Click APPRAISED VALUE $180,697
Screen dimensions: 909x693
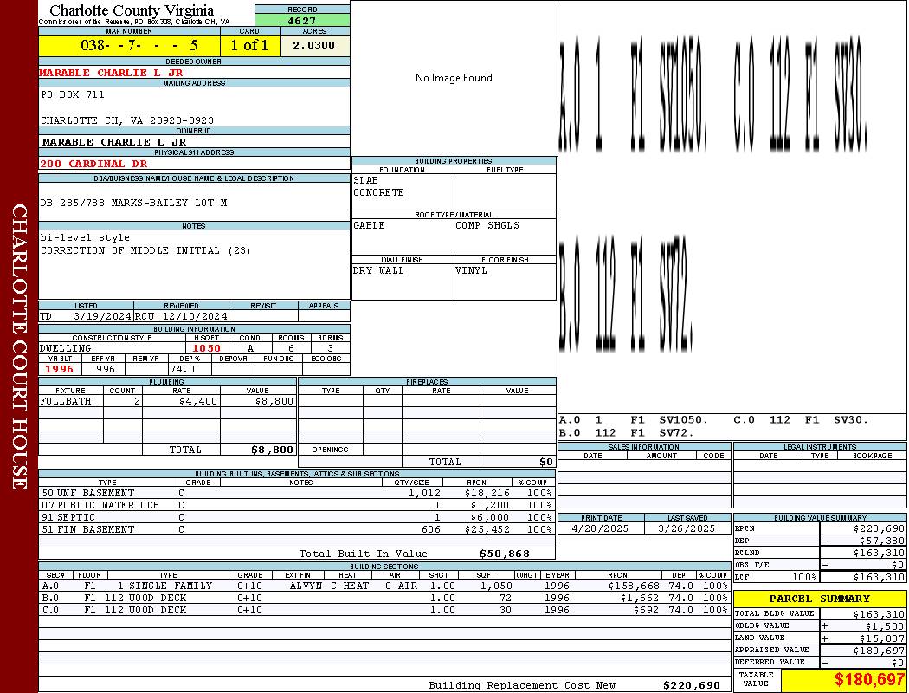879,651
